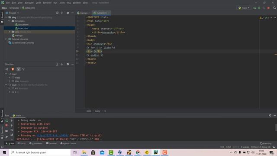Open the VCS menu
The image size is (277, 156).
[69, 3]
